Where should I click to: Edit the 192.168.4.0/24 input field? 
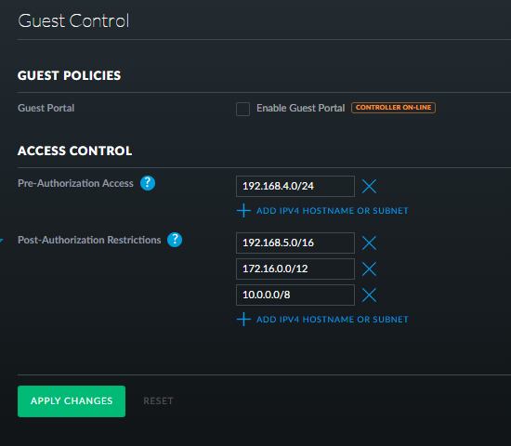point(295,186)
